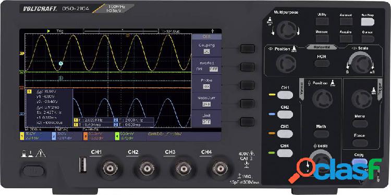Toggle the MeasCurr OFF setting

(x=206, y=104)
